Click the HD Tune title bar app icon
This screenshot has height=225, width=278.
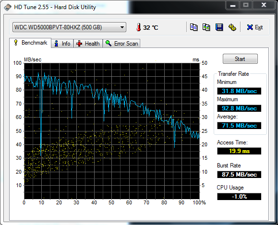pos(8,8)
